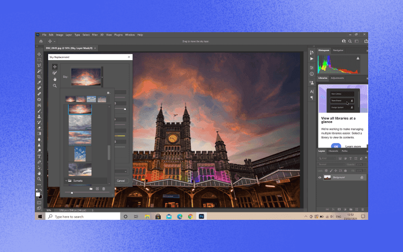Toggle lock transparent pixels

(326, 171)
